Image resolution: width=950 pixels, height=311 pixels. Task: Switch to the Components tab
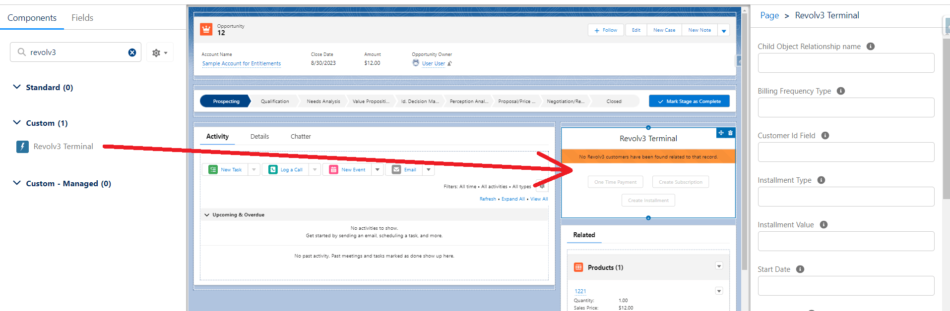pos(32,18)
